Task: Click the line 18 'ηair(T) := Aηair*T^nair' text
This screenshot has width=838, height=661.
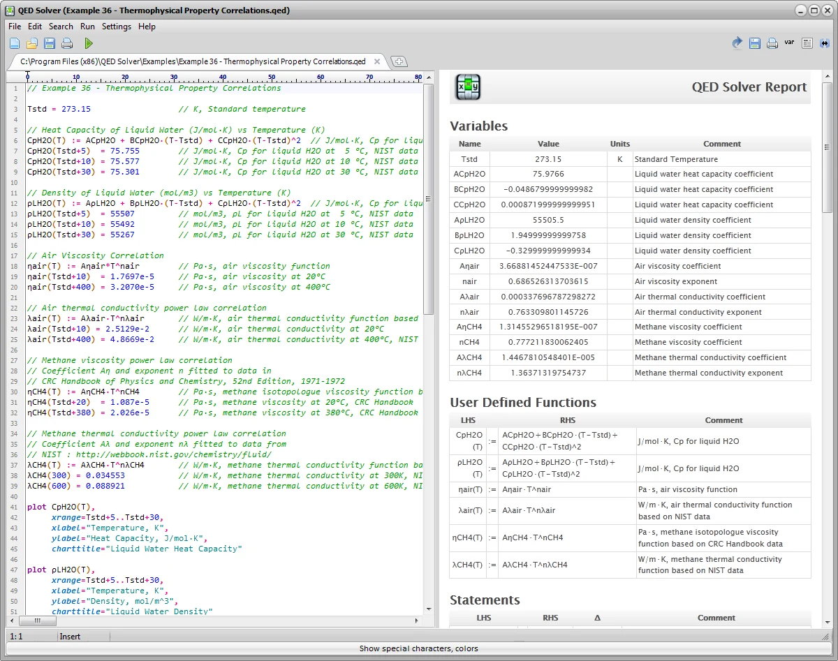Action: (83, 266)
